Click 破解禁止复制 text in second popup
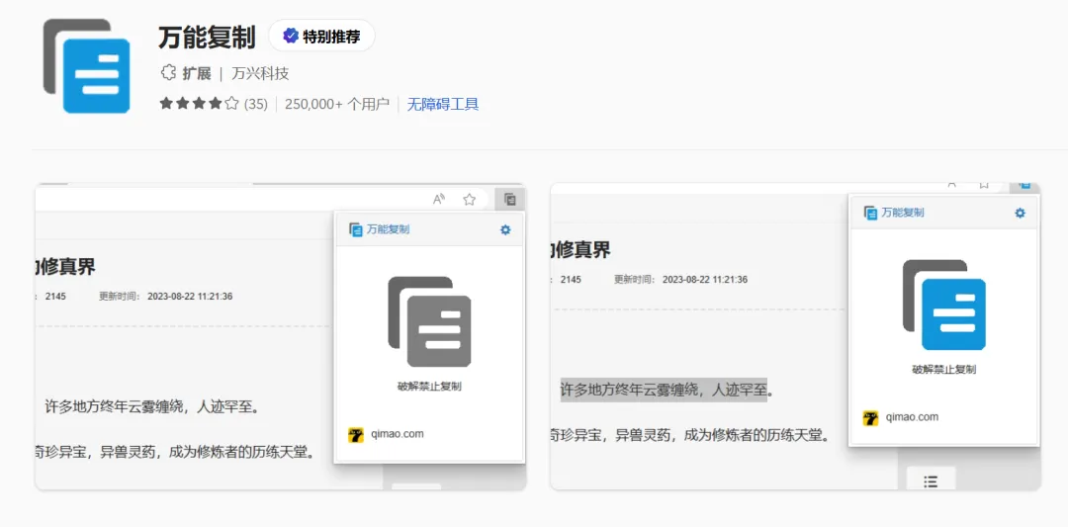Viewport: 1068px width, 527px height. tap(944, 370)
